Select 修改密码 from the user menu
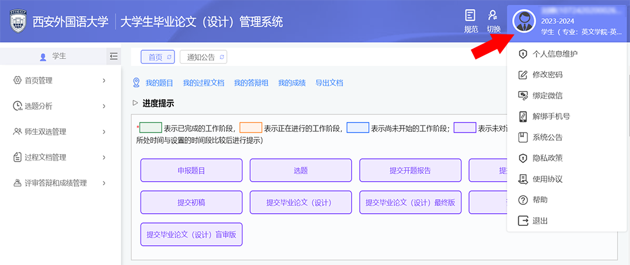Image resolution: width=630 pixels, height=265 pixels. [547, 75]
